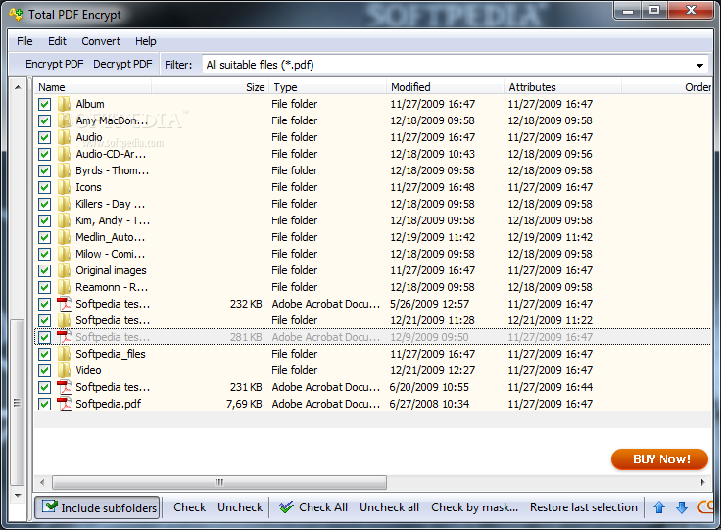Click the Uncheck all button
Viewport: 721px width, 530px height.
tap(389, 507)
